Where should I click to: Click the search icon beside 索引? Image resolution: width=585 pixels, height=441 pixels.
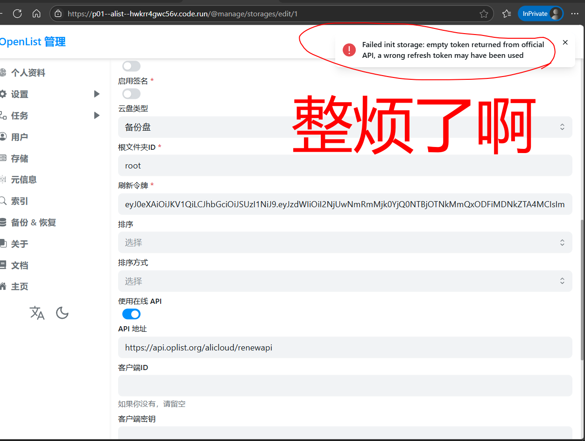click(x=3, y=201)
